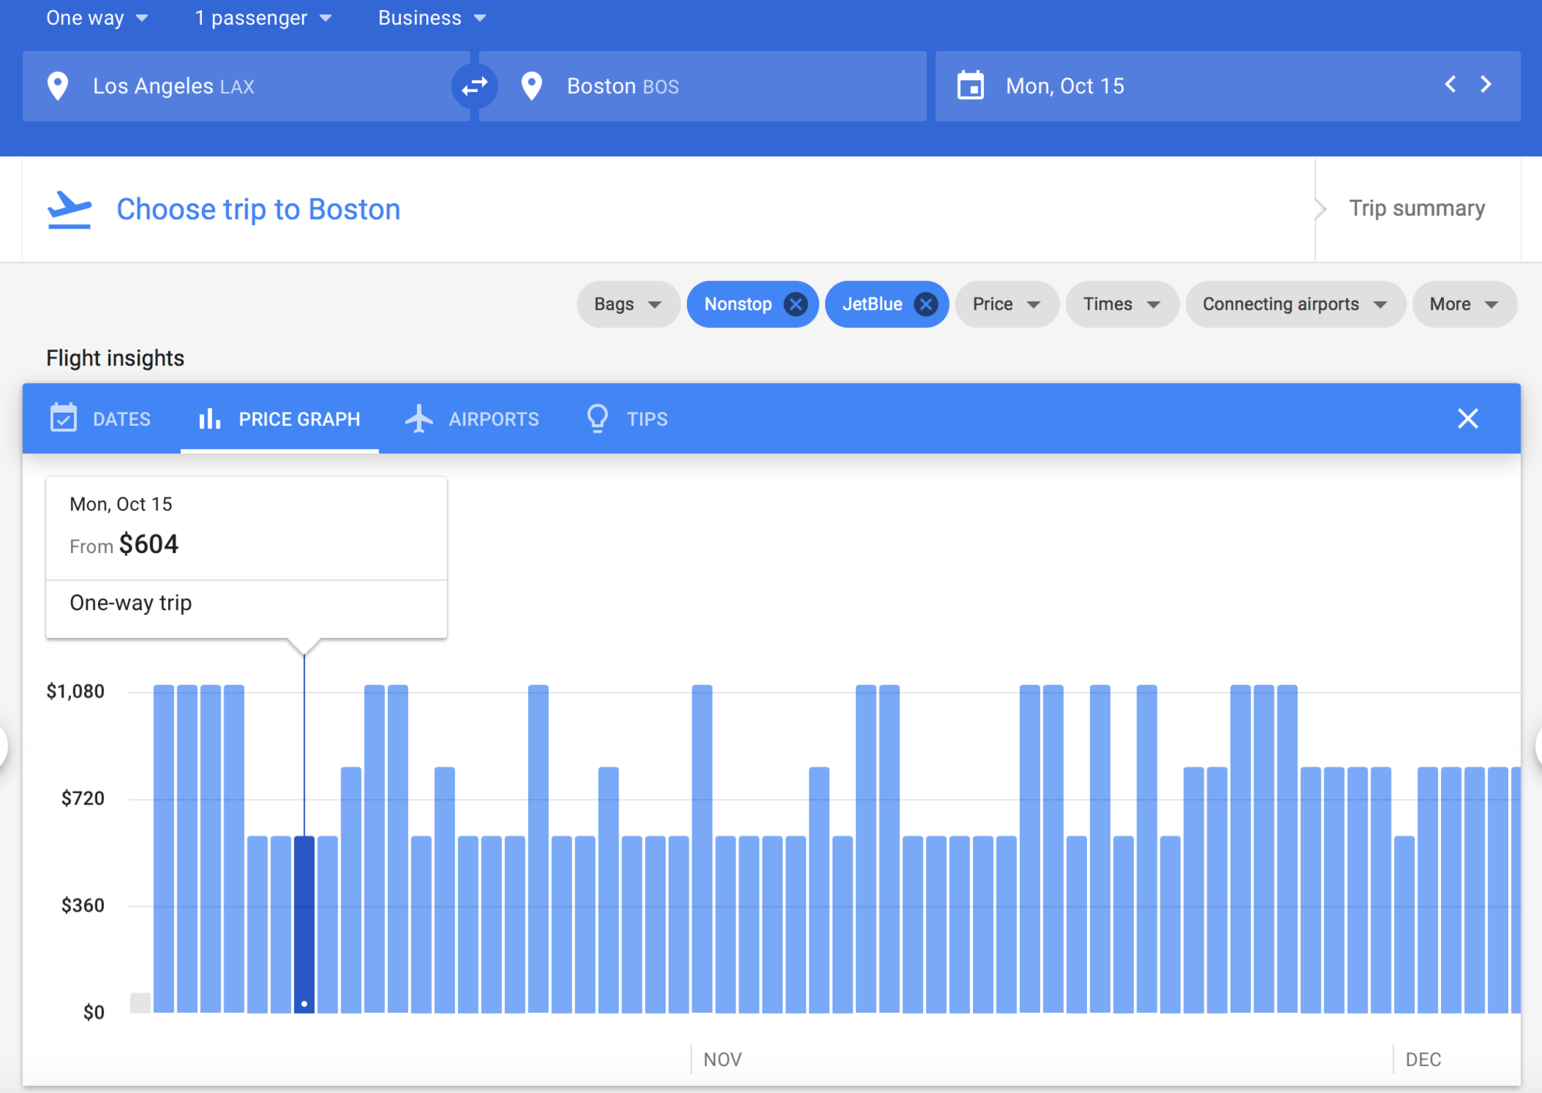This screenshot has width=1542, height=1093.
Task: Select the highlighted Oct 15 price bar
Action: (x=305, y=924)
